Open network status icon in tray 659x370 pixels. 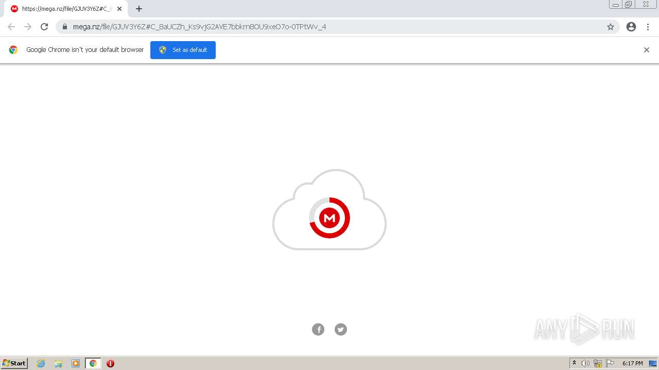pos(598,363)
